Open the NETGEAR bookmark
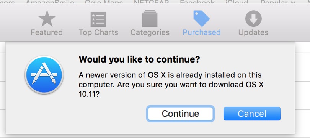310x138 pixels. pyautogui.click(x=152, y=2)
